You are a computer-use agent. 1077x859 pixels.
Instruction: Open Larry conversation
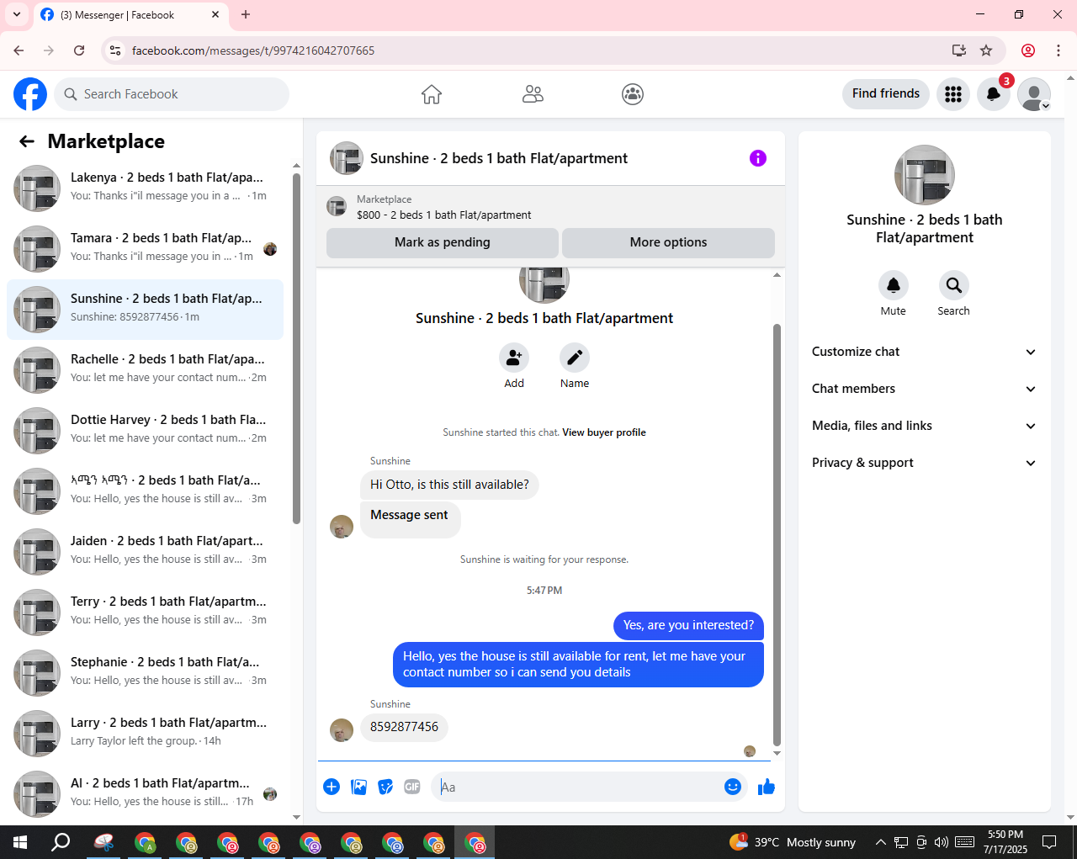point(145,734)
